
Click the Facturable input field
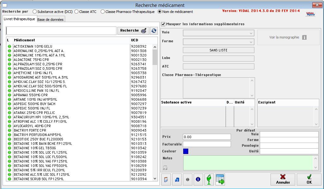click(207, 144)
